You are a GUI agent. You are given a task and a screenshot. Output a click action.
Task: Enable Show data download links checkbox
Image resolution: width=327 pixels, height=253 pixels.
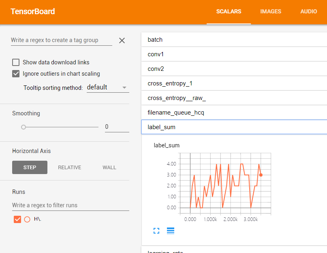(16, 62)
